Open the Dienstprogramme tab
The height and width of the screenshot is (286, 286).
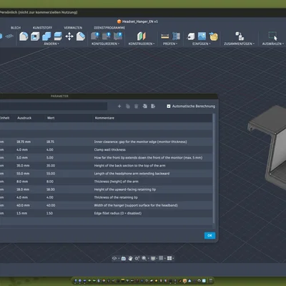[x=109, y=28]
